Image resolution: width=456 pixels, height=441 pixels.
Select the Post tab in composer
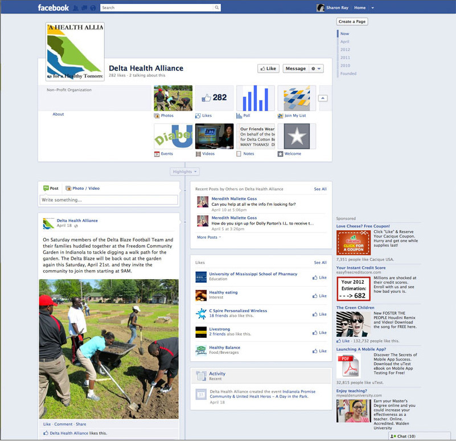51,189
